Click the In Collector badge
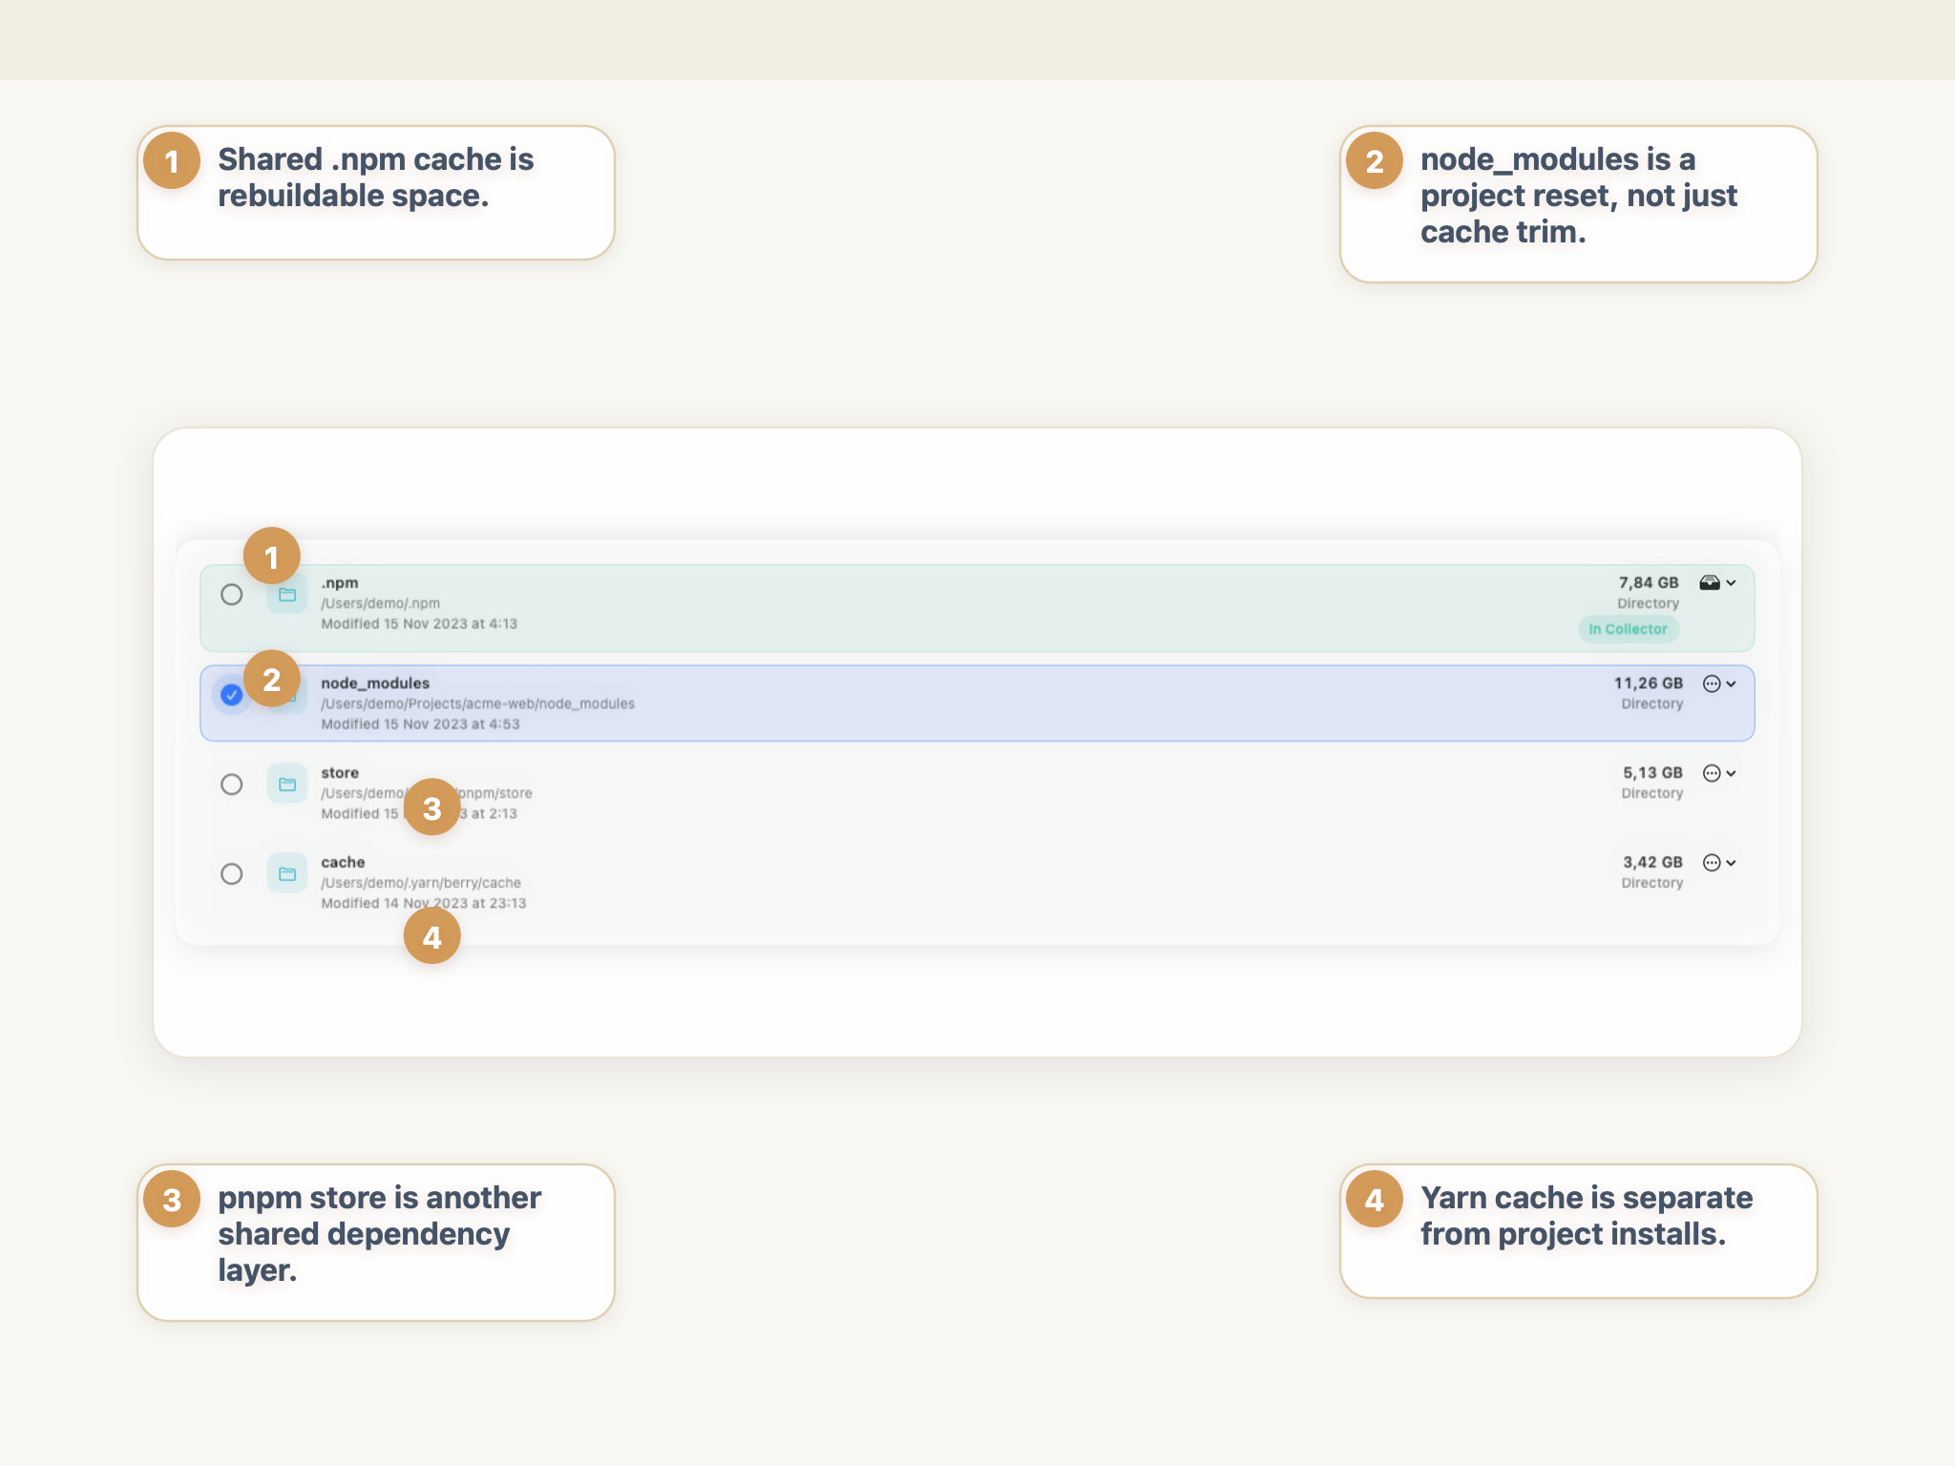 click(1629, 629)
